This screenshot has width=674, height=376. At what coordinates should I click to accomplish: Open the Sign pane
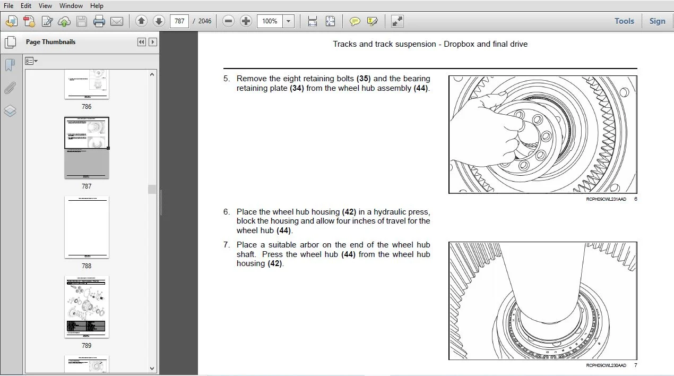coord(657,21)
